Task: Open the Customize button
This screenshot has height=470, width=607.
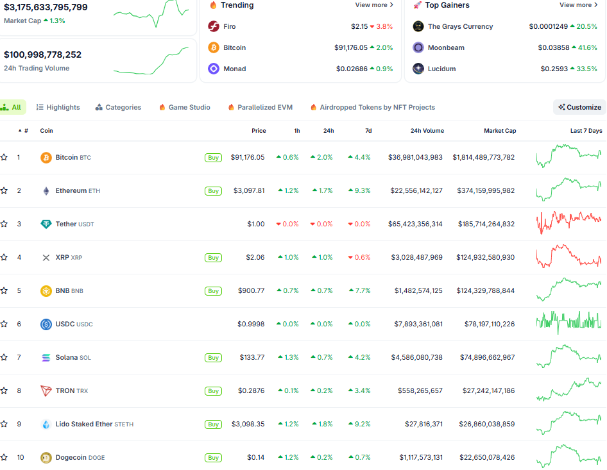Action: tap(579, 107)
